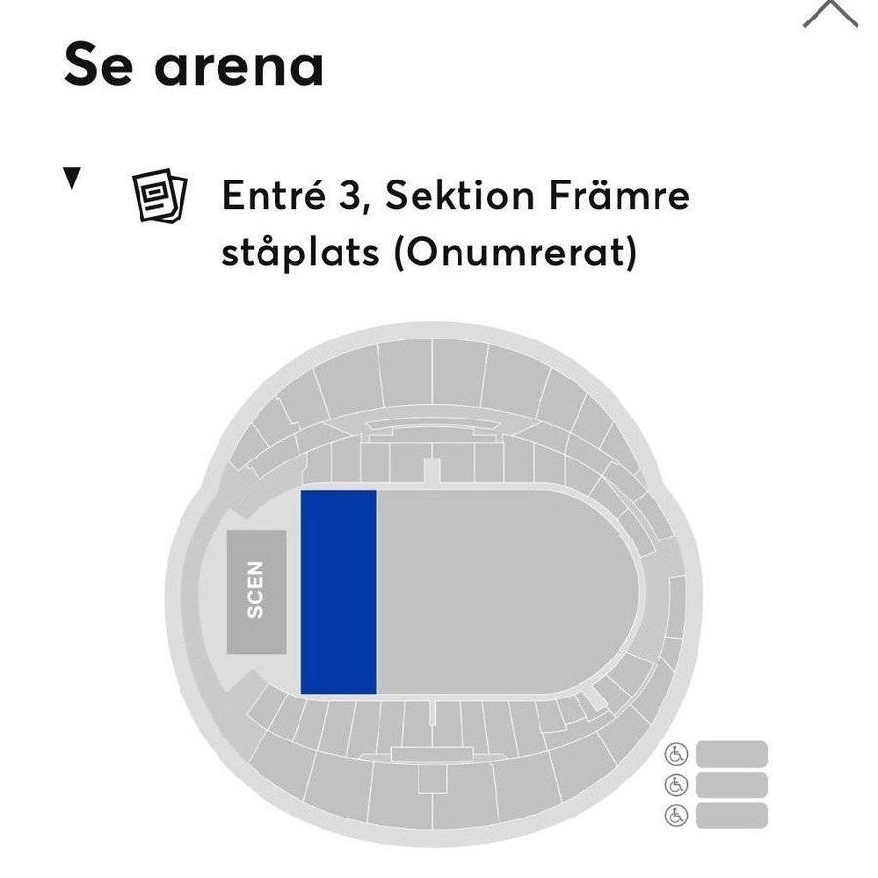Select the blue Främre ståplats section
Image resolution: width=878 pixels, height=878 pixels.
pos(339,592)
